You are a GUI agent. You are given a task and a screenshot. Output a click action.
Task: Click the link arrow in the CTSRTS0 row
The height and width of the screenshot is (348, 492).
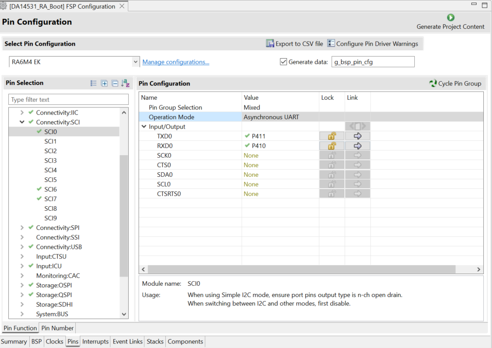pos(358,194)
